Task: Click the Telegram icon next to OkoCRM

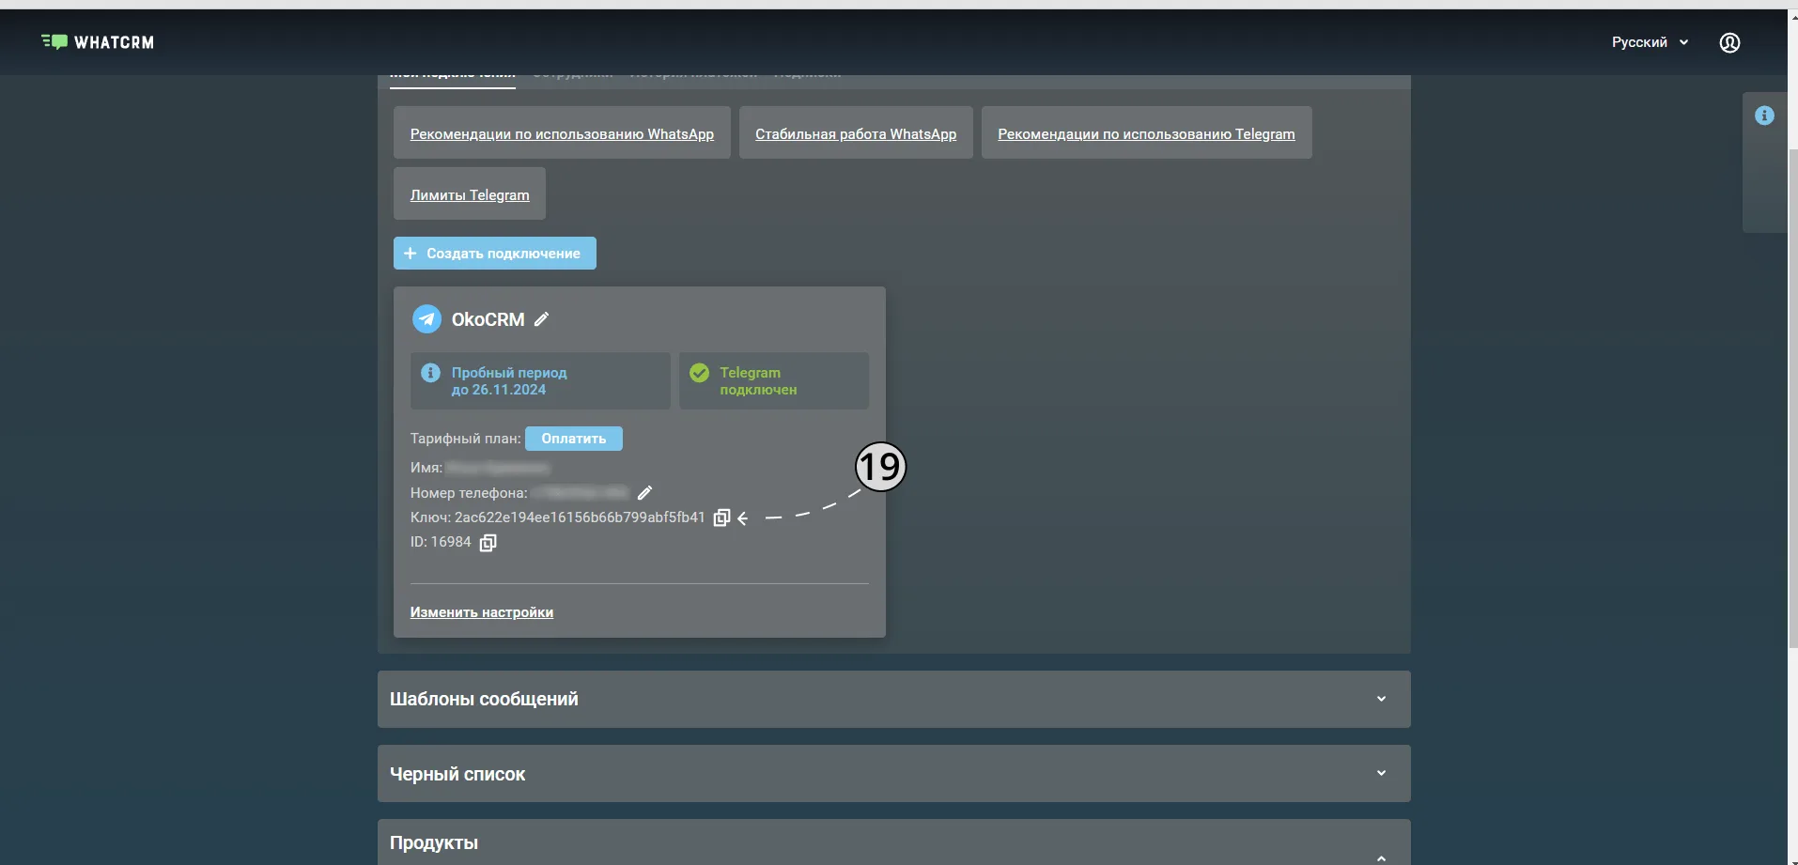Action: (x=426, y=319)
